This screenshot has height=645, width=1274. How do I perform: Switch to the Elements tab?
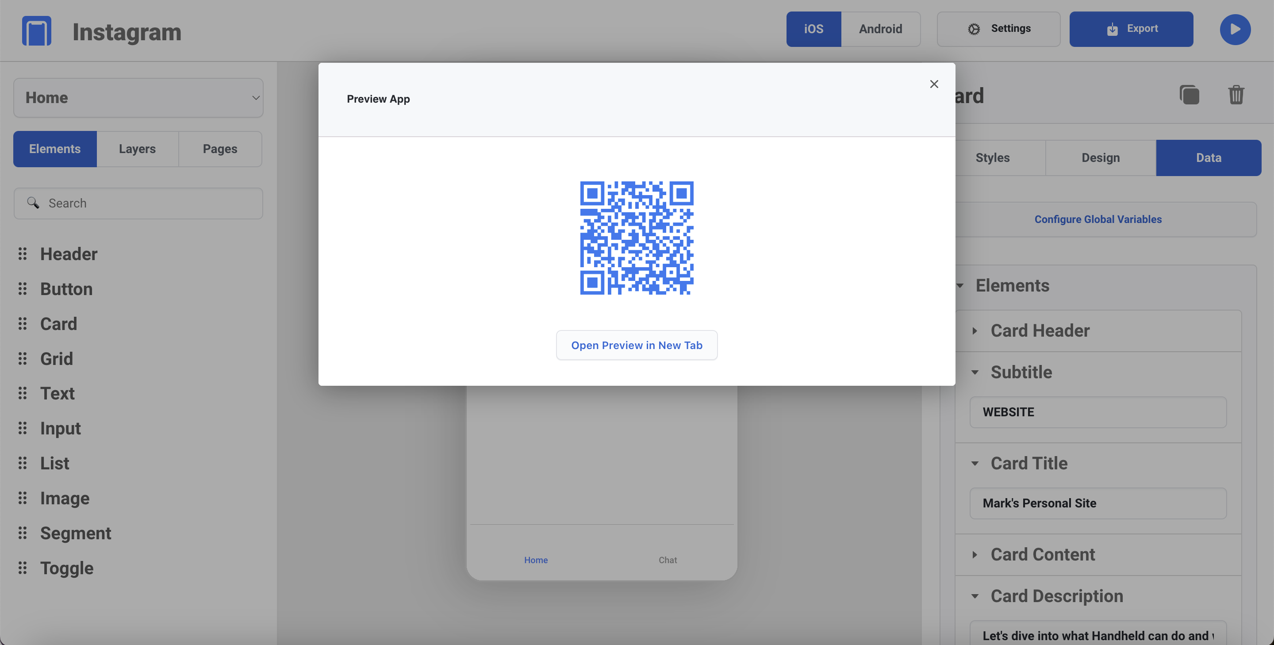55,149
